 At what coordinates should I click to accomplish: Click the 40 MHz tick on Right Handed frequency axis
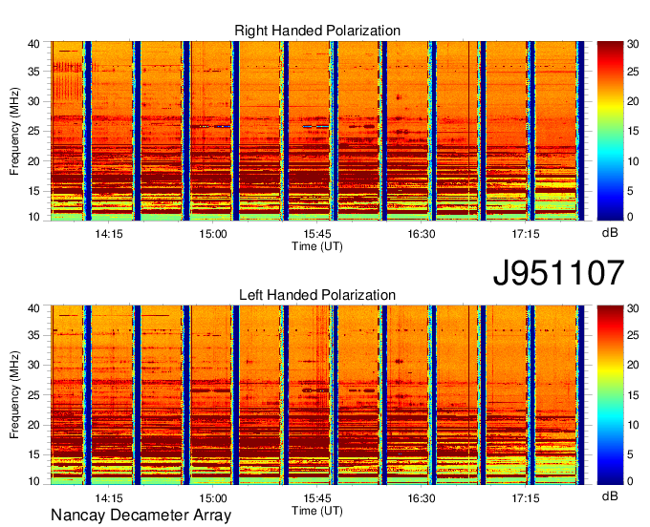point(33,44)
